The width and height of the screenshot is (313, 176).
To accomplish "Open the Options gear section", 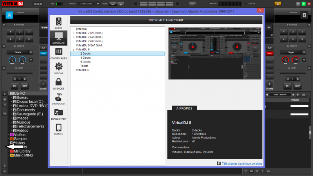I will click(x=58, y=68).
